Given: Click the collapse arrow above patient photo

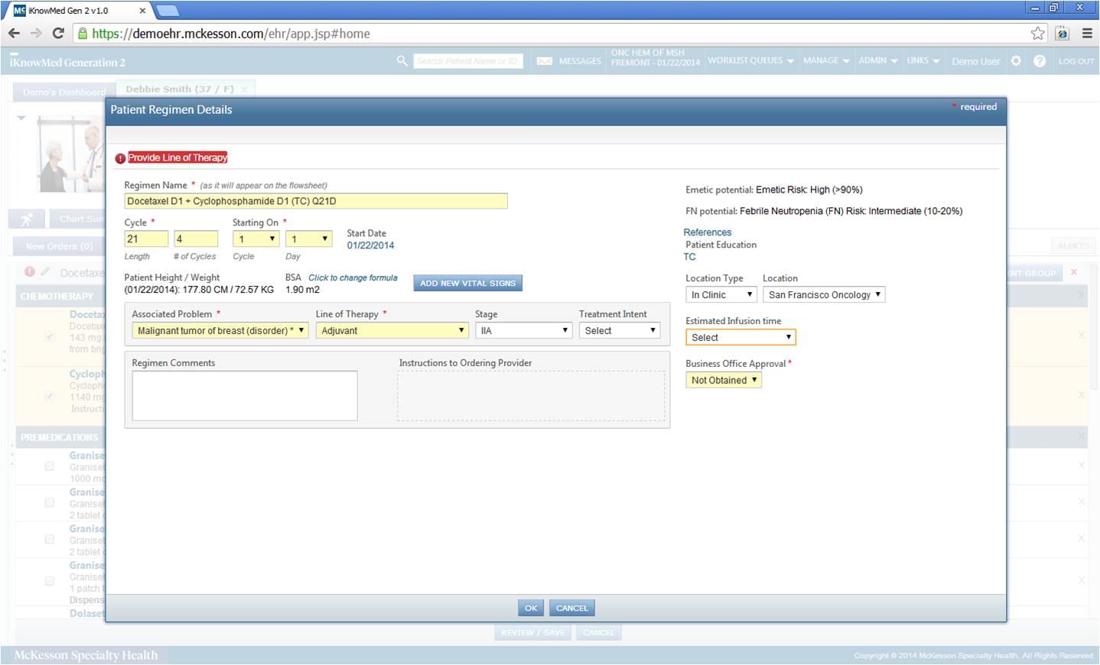Looking at the screenshot, I should tap(21, 118).
